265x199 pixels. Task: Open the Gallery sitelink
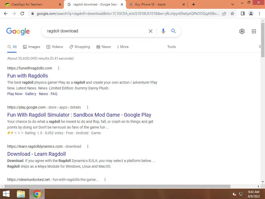point(31,94)
